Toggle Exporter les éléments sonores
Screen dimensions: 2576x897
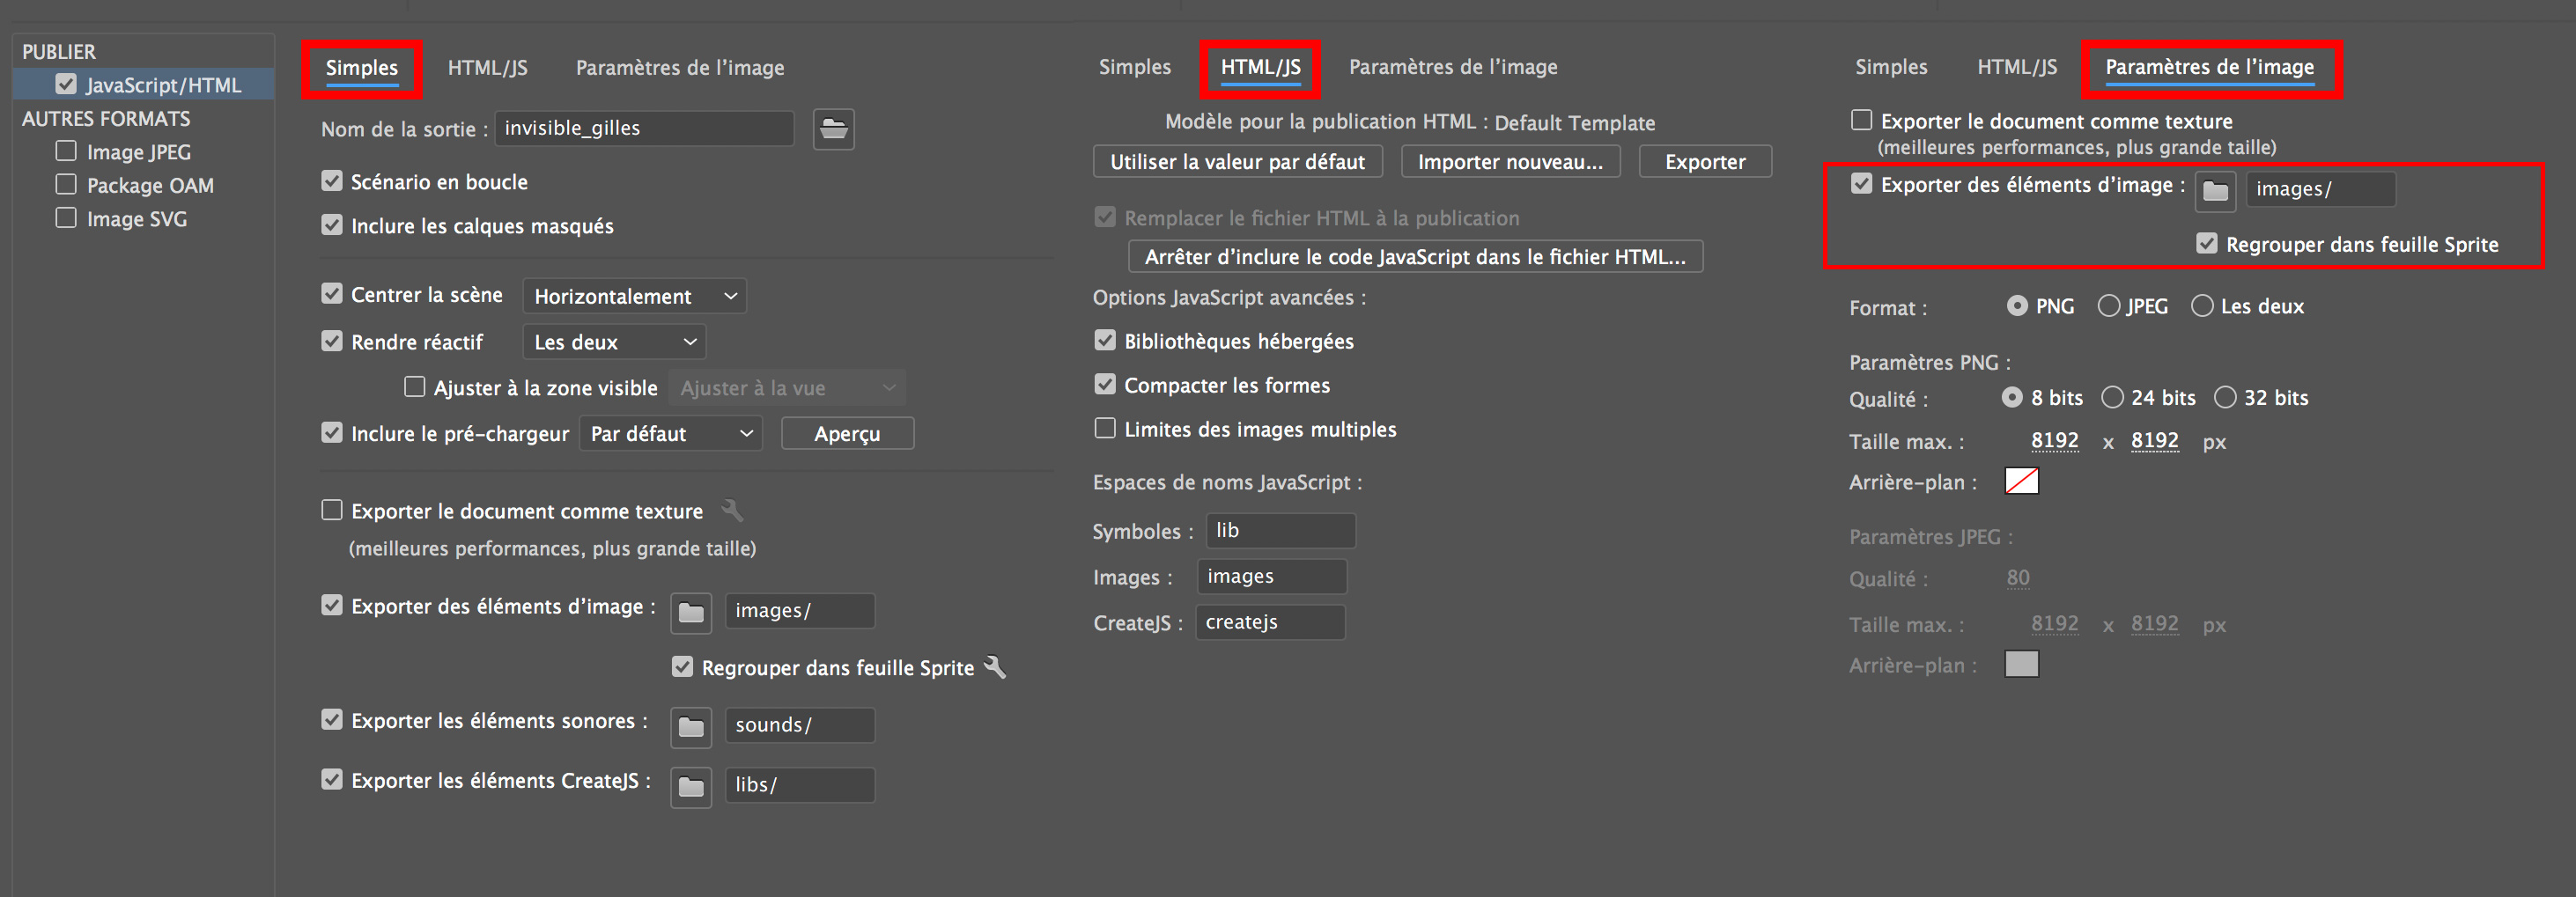point(332,720)
